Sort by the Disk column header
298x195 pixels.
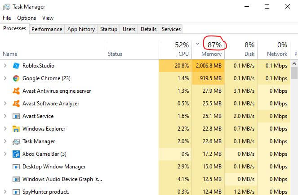pos(241,50)
